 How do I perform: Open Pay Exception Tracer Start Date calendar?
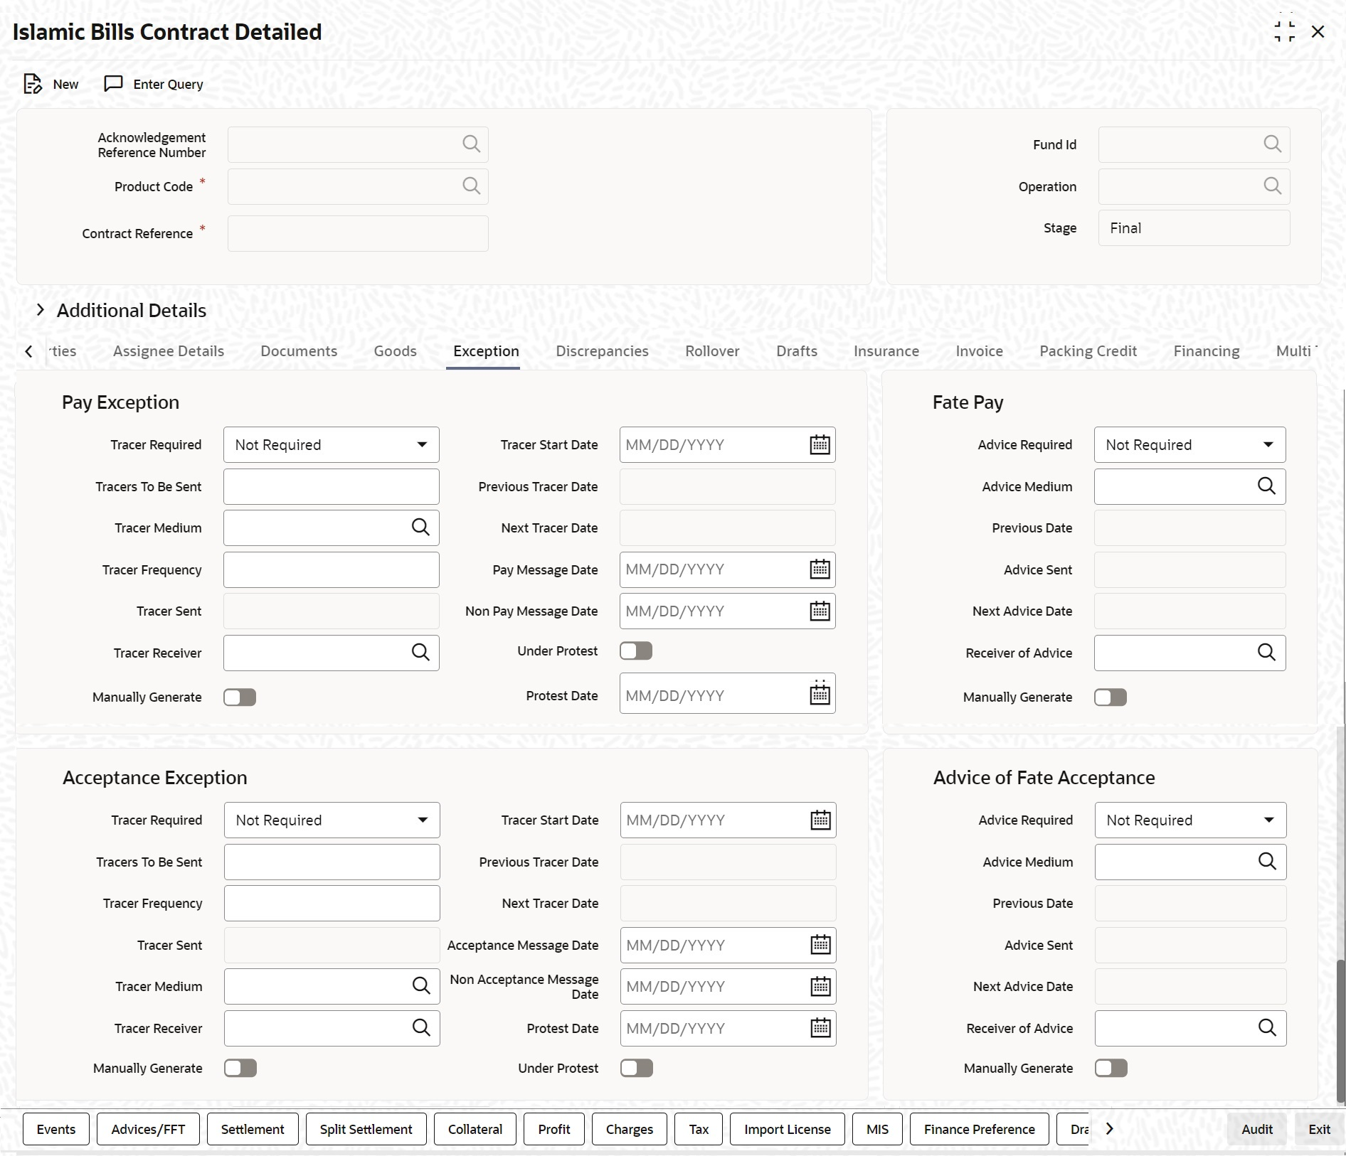tap(820, 445)
